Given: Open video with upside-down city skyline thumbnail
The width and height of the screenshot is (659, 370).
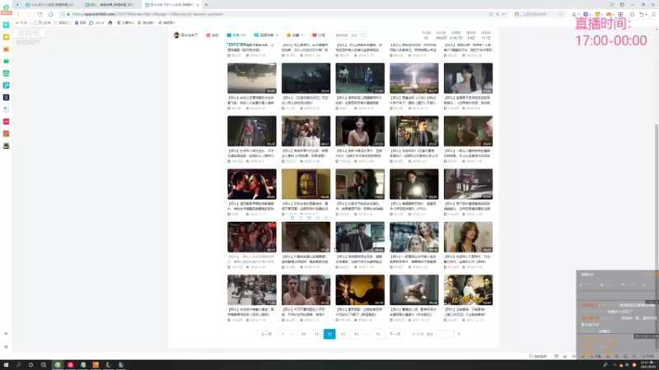Looking at the screenshot, I should click(252, 78).
